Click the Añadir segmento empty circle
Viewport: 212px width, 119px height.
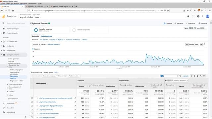(x=74, y=30)
